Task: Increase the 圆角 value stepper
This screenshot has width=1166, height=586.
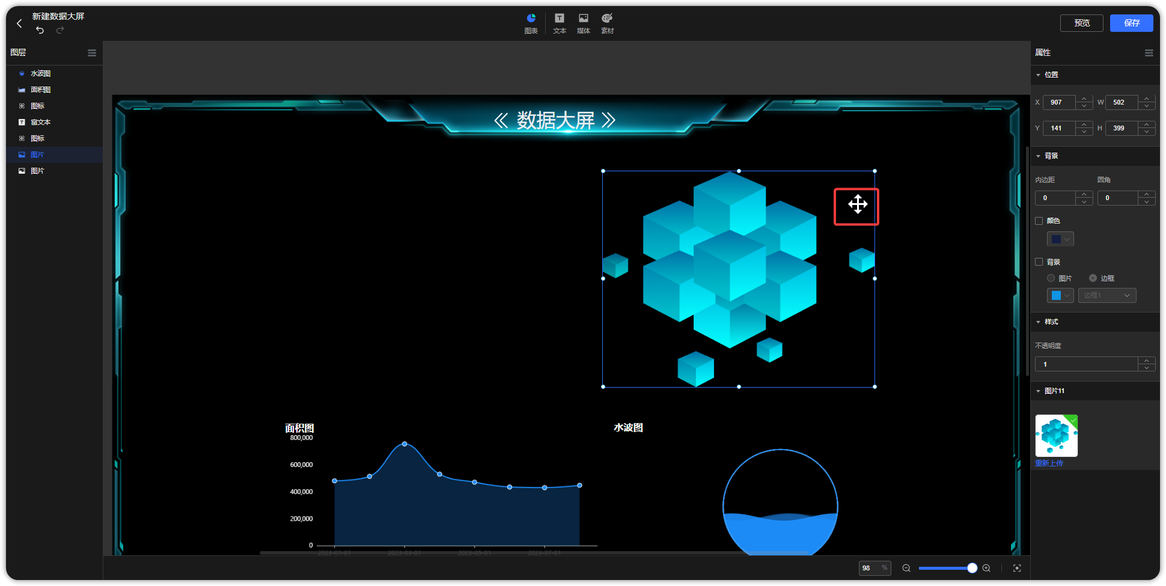Action: 1147,194
